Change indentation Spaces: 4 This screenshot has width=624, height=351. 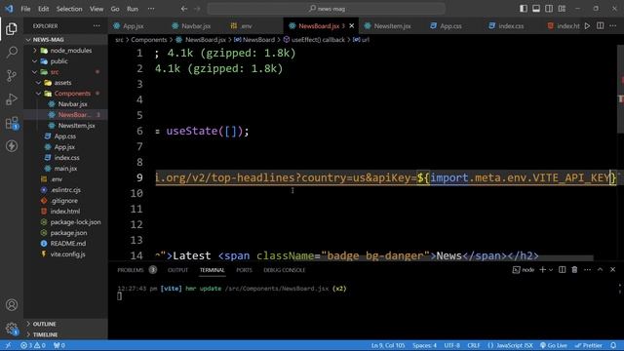425,345
